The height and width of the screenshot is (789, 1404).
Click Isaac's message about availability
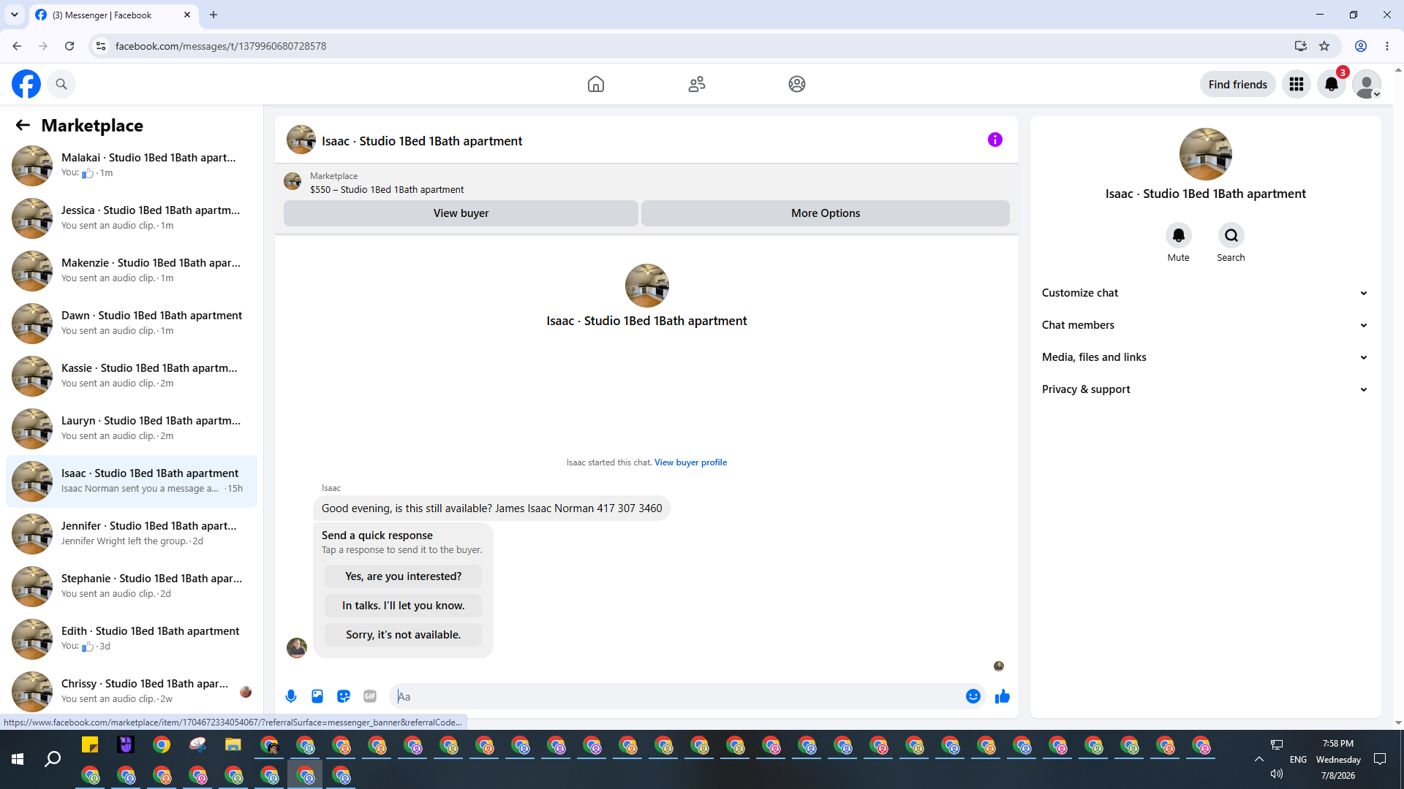tap(491, 508)
